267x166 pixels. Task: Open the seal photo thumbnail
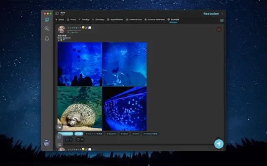click(x=79, y=108)
